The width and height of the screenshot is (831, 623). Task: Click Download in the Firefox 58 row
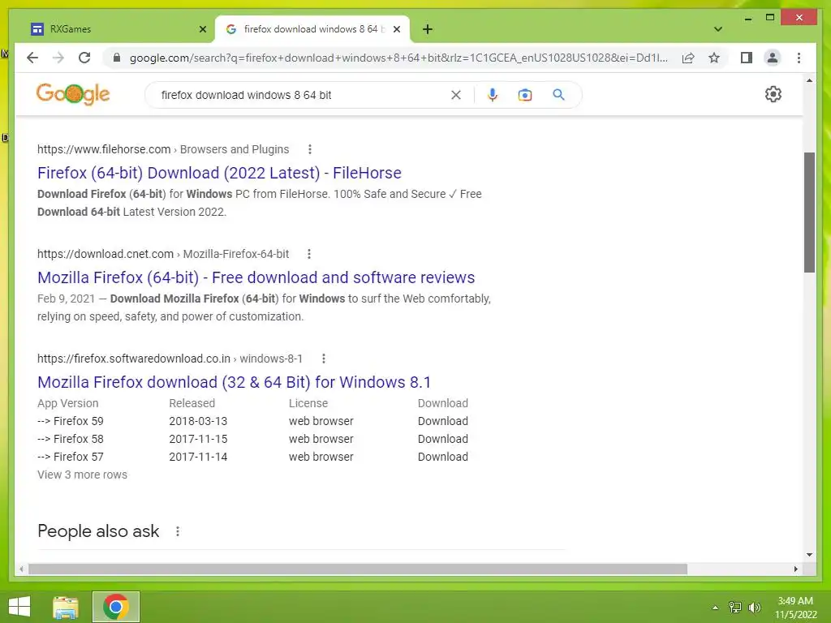(x=443, y=439)
